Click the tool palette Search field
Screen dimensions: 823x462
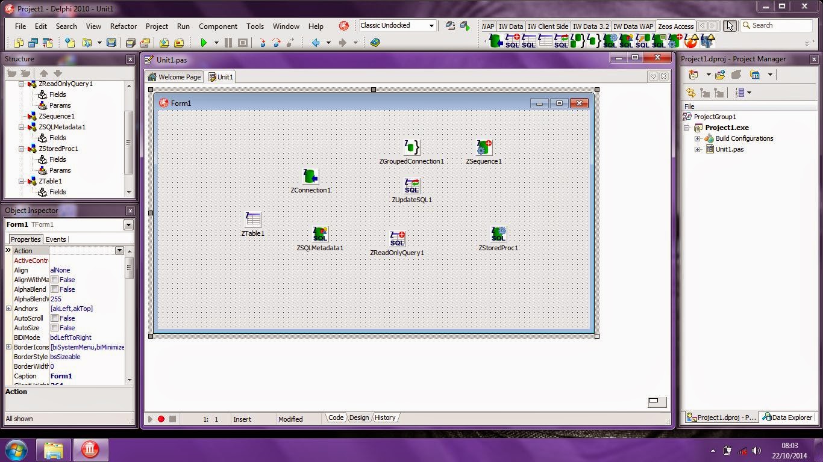(777, 25)
